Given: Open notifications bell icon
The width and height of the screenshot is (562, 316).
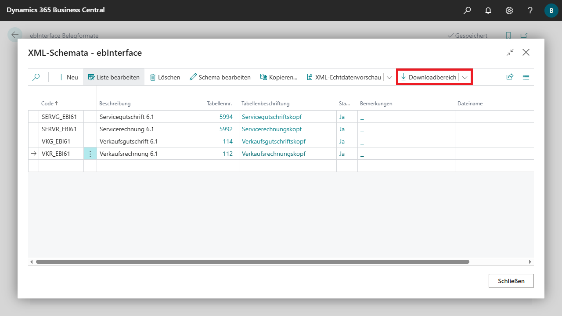Looking at the screenshot, I should [488, 10].
